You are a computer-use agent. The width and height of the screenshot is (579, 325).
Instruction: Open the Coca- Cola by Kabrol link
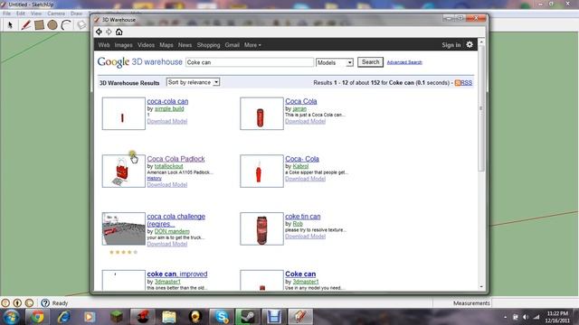302,159
